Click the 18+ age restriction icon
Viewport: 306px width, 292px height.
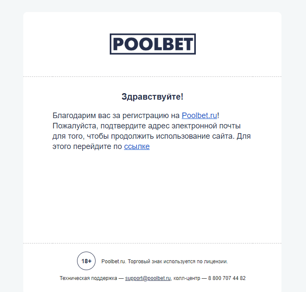click(x=86, y=261)
